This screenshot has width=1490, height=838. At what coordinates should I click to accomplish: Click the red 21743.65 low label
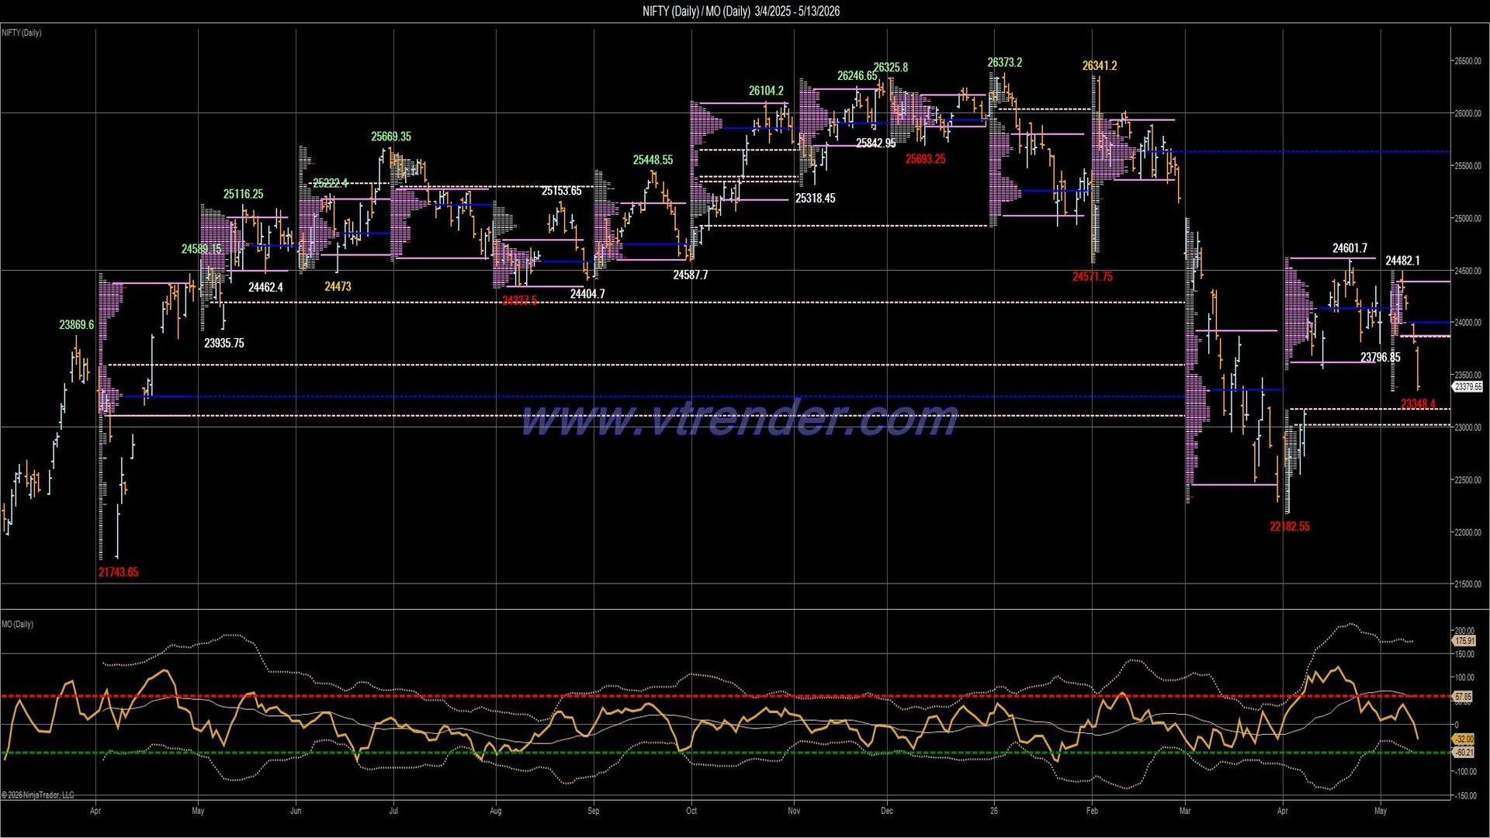(x=118, y=573)
